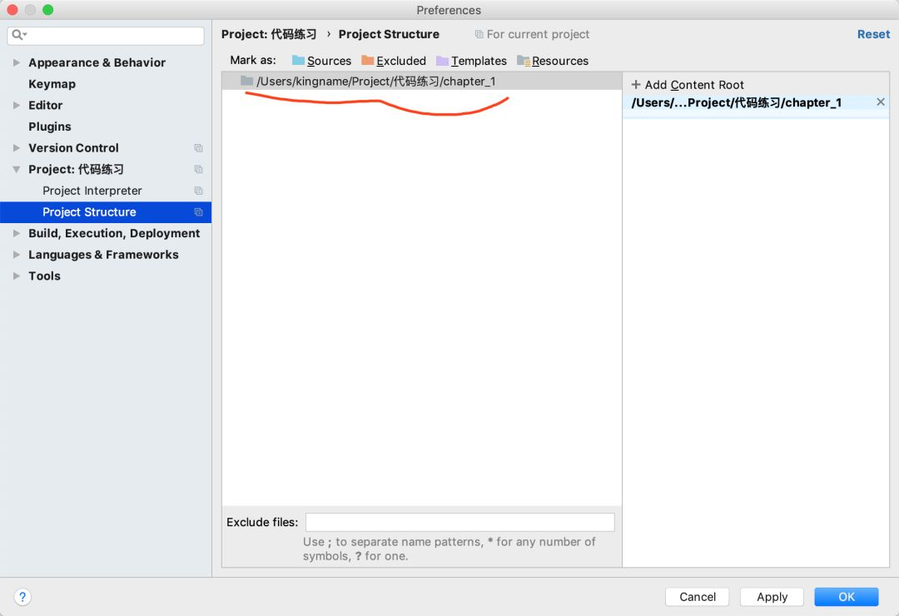899x616 pixels.
Task: Select /Users/kingname/Project/代码练习/chapter_1 tree row
Action: tap(421, 81)
